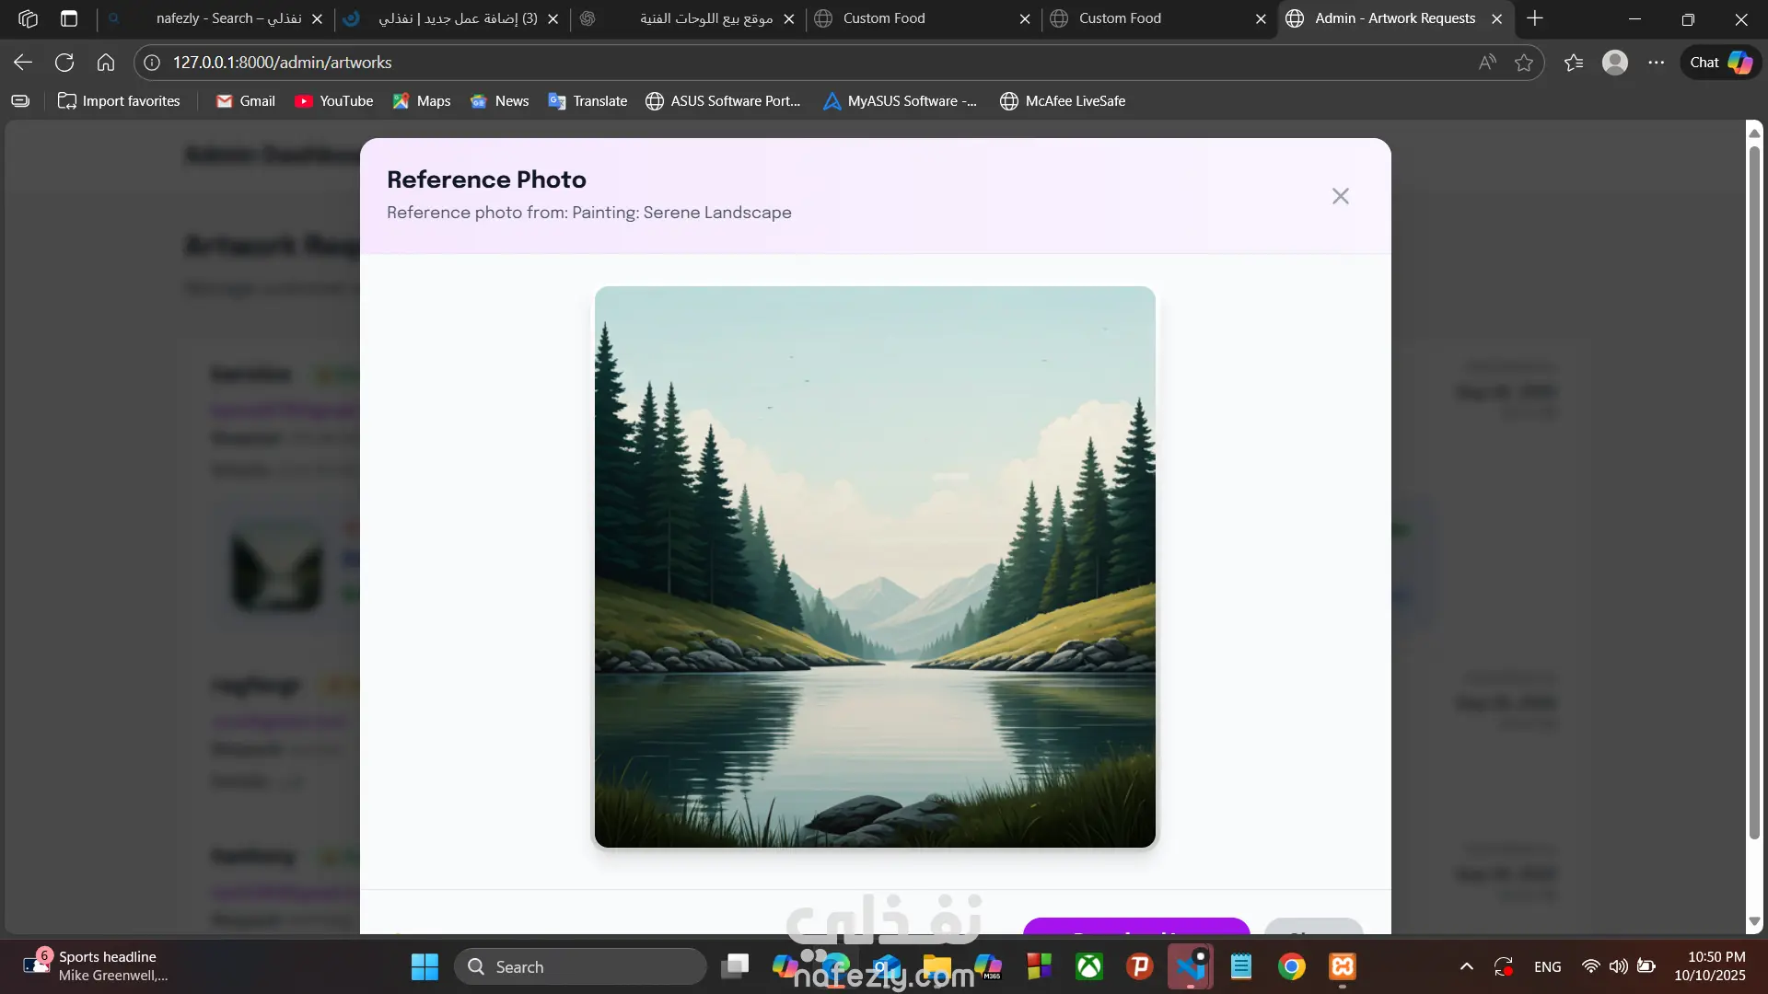Open browser profile avatar
The image size is (1768, 994).
point(1614,63)
